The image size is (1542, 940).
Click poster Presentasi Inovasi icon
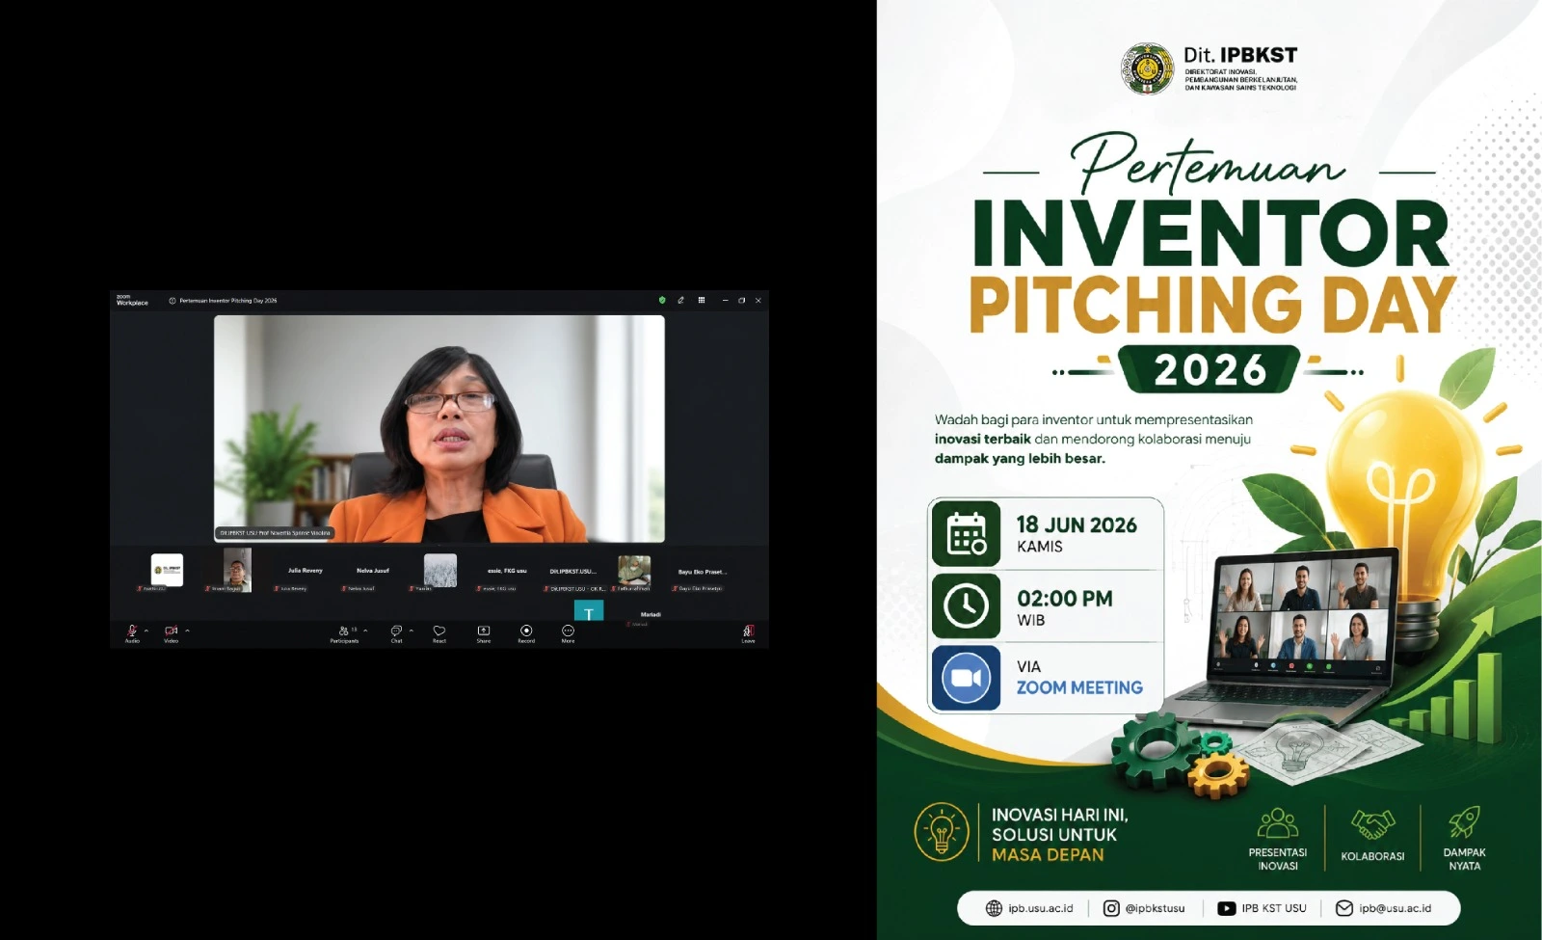[x=1278, y=823]
